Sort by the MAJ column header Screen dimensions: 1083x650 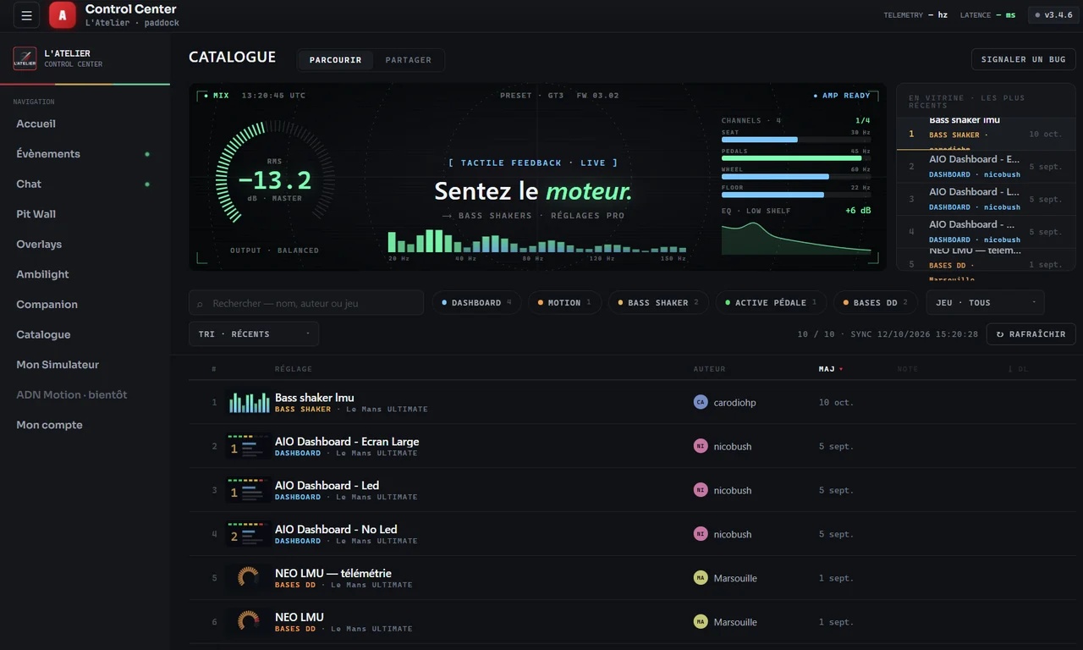click(830, 369)
